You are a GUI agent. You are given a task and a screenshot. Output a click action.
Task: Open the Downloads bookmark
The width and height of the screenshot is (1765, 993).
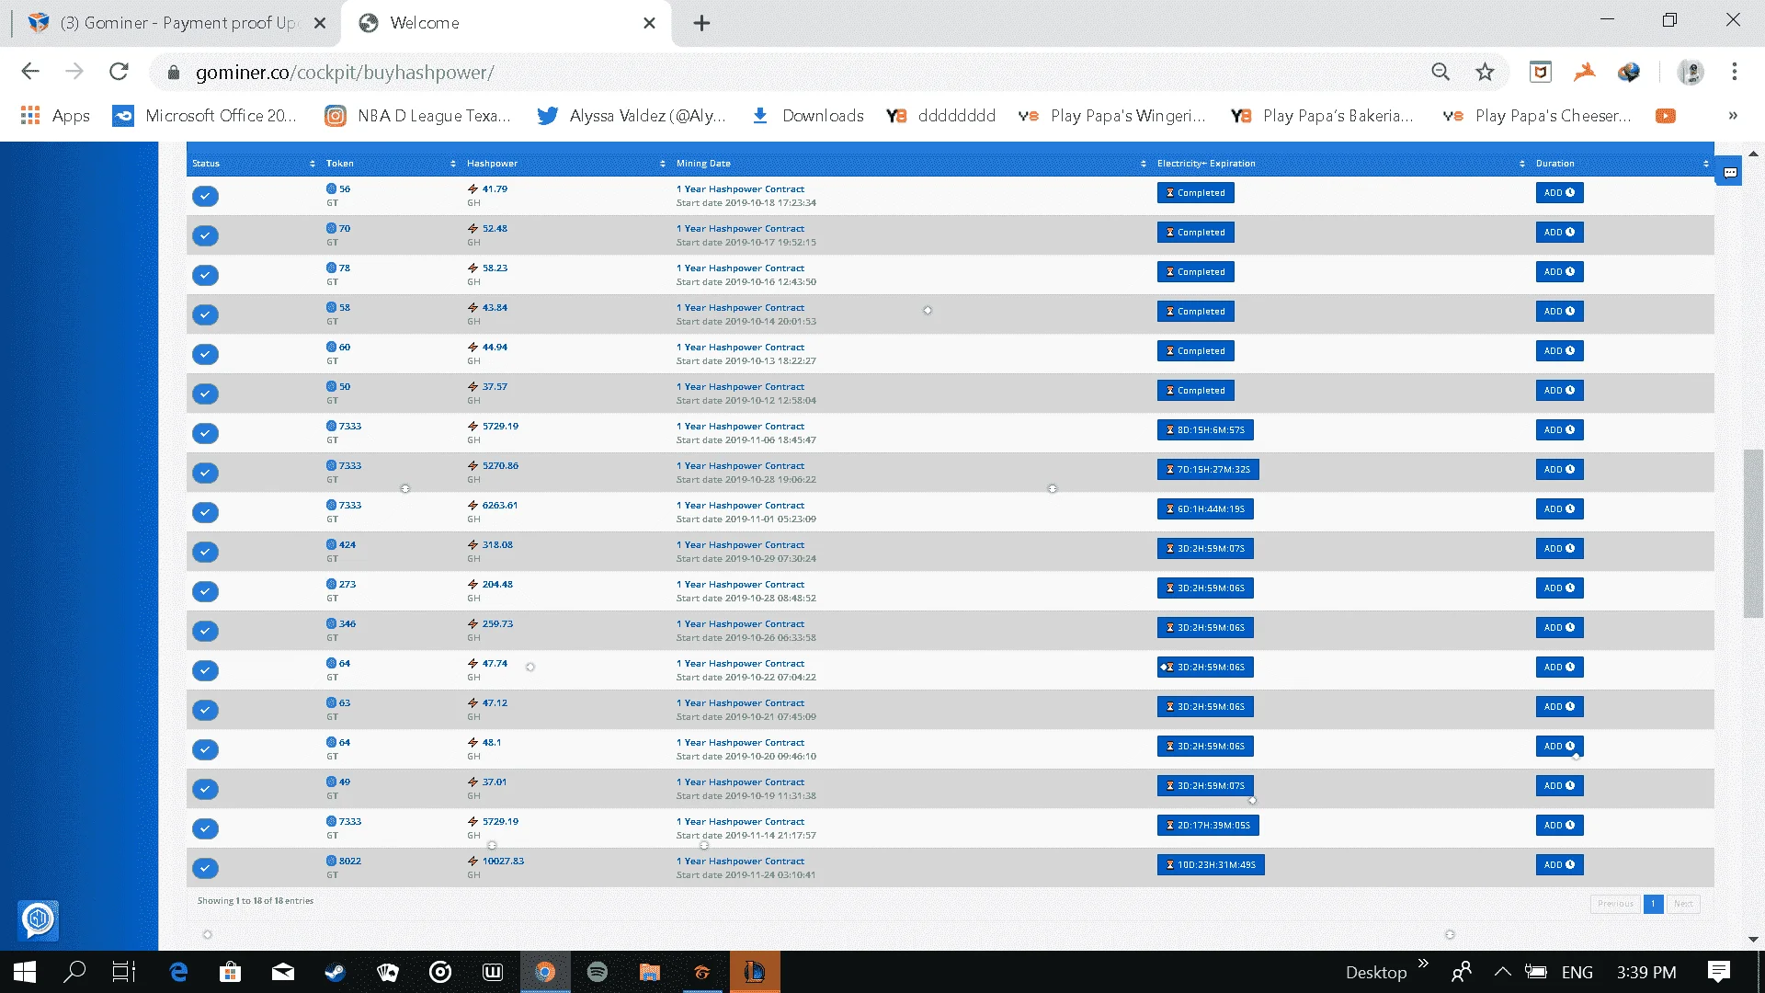808,116
